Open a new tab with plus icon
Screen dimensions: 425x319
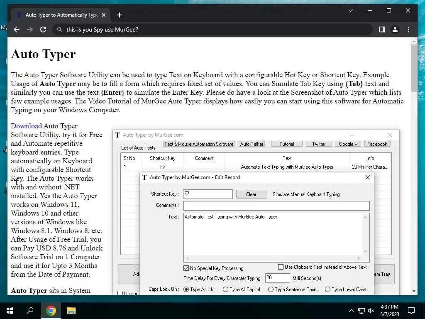tap(119, 15)
